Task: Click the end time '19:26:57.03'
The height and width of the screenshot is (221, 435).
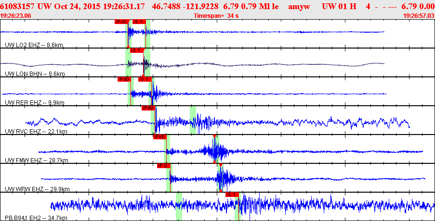Action: (x=419, y=16)
